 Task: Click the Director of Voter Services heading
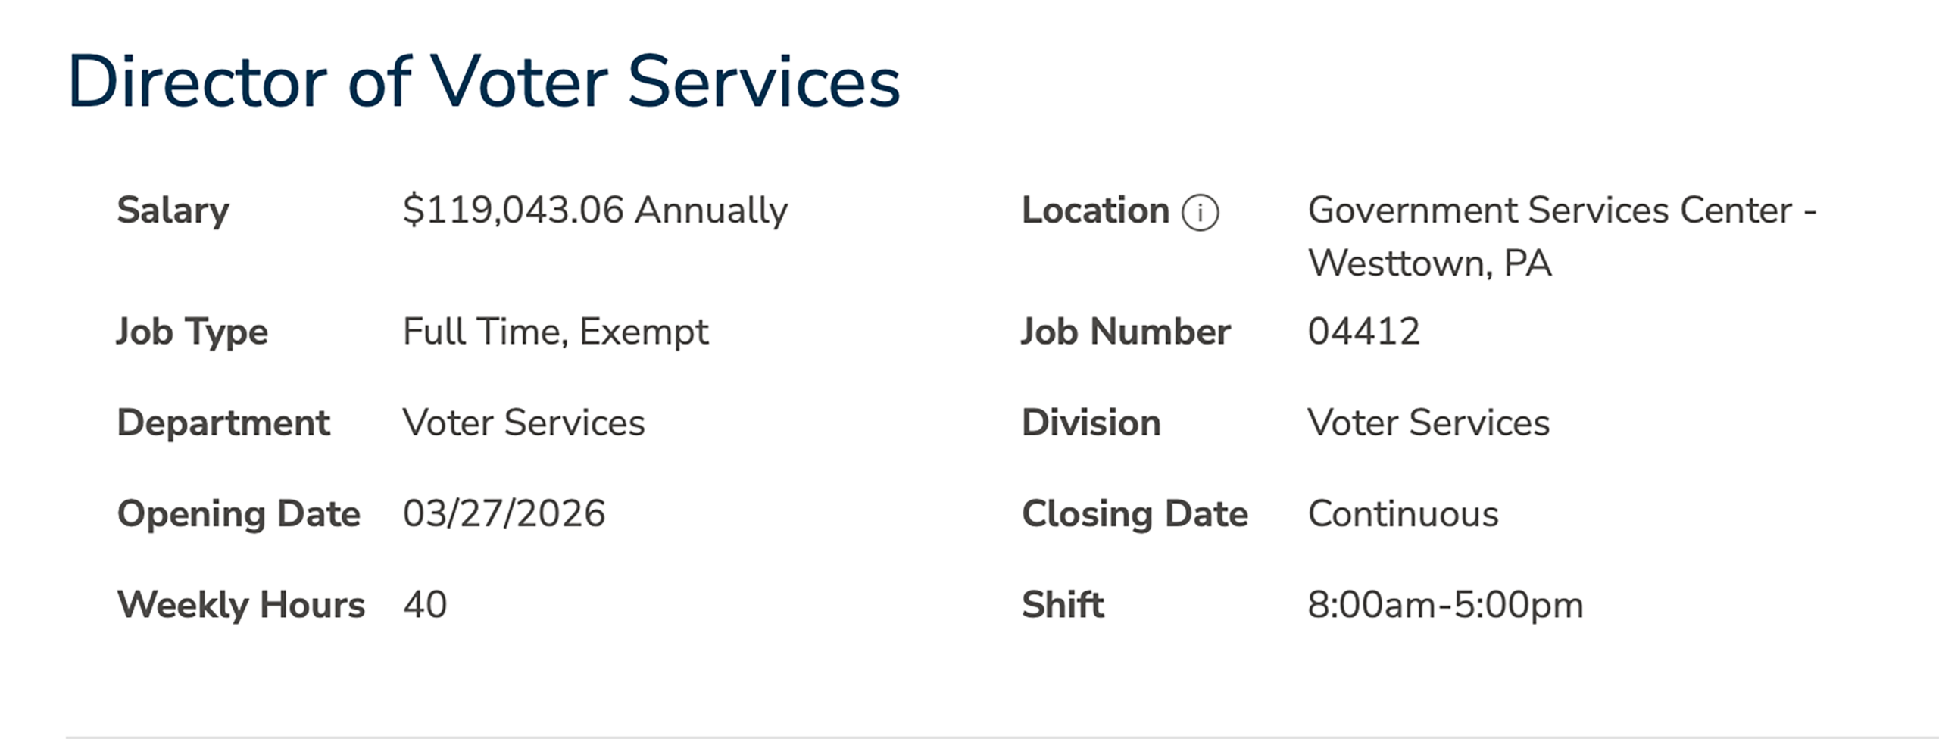(x=483, y=82)
